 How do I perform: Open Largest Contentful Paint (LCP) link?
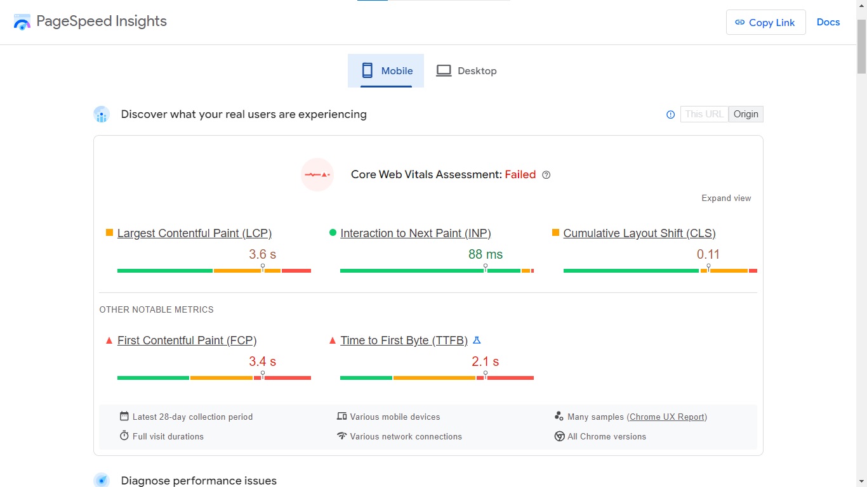194,233
